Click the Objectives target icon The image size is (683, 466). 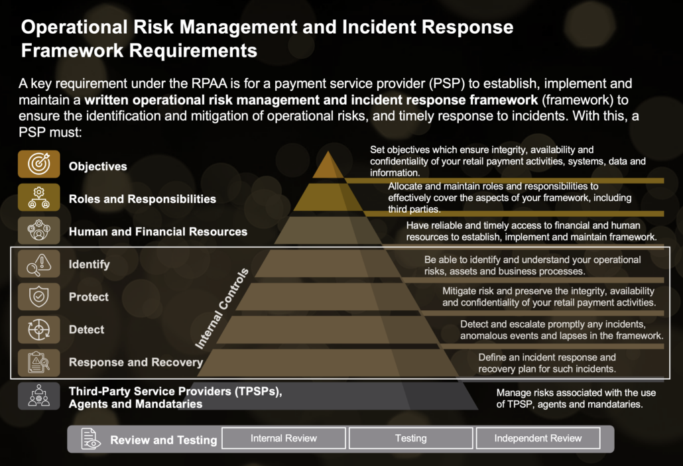click(x=38, y=164)
